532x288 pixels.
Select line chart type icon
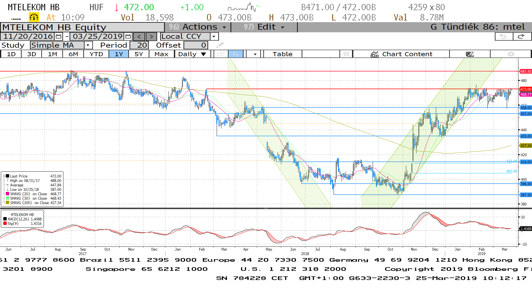221,54
